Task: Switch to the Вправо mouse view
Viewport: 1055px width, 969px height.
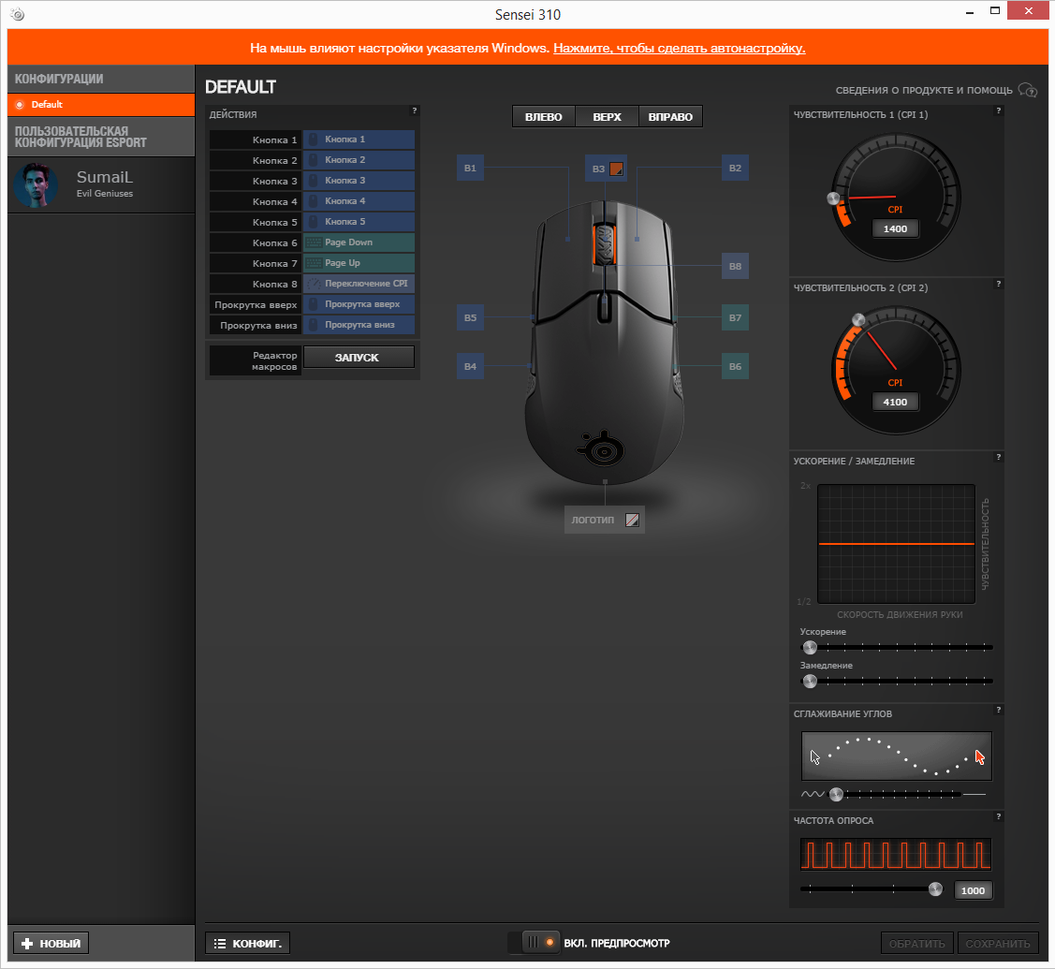Action: coord(670,116)
